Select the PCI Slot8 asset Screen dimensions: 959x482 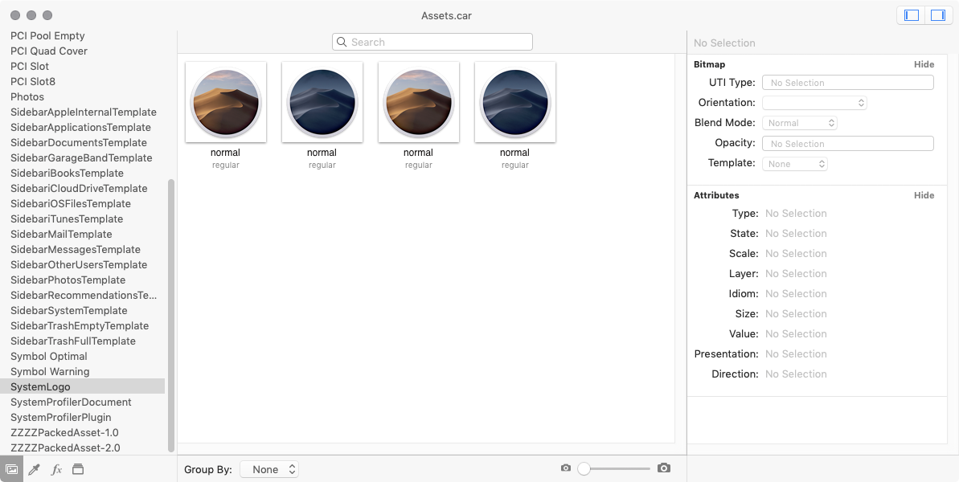coord(32,81)
